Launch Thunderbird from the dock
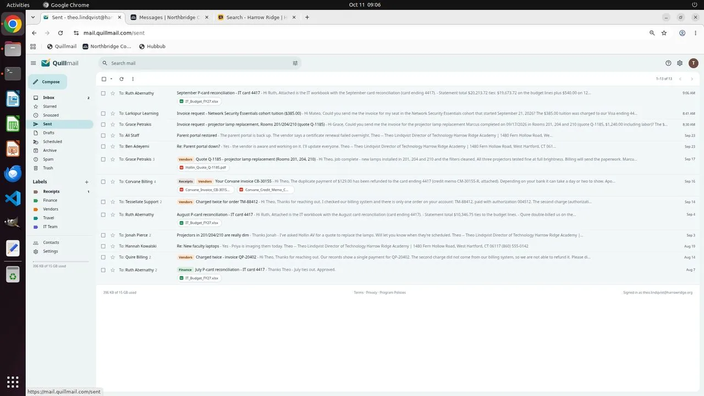 (13, 173)
